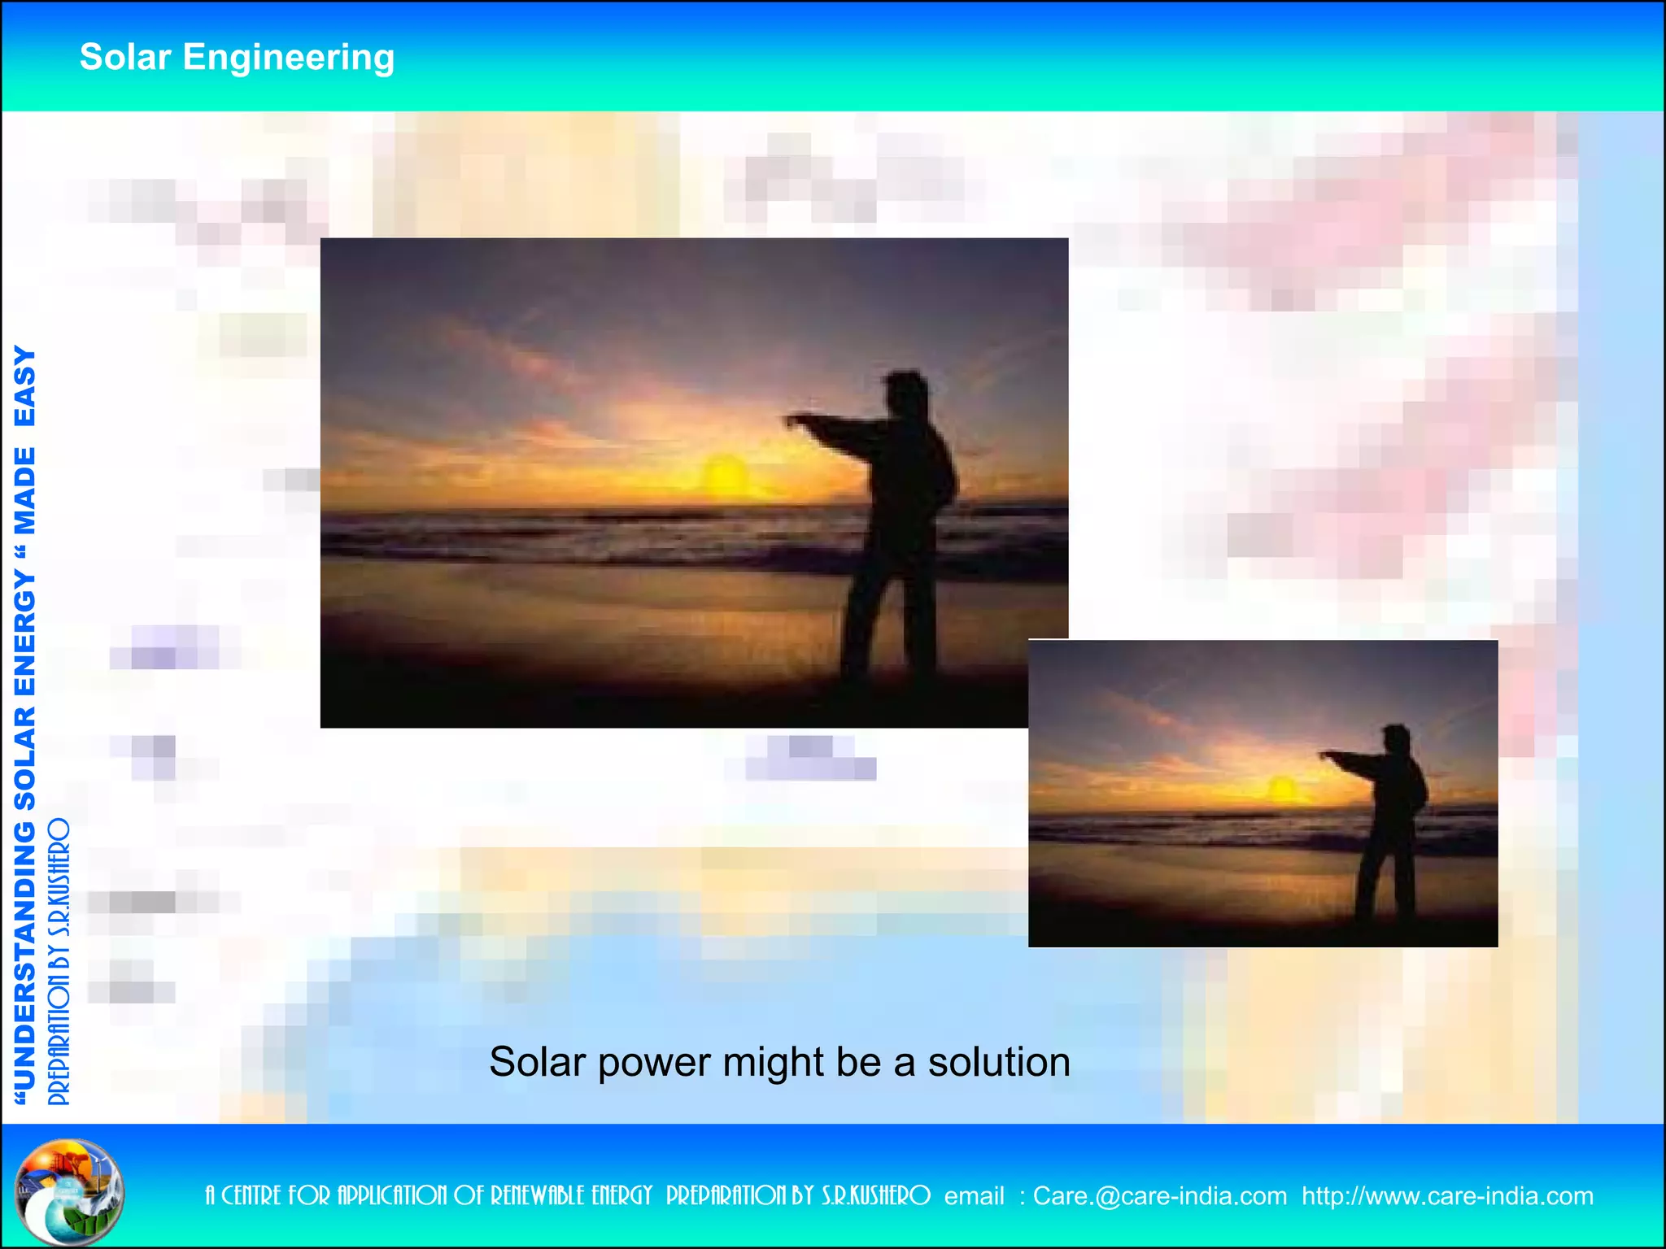Click the globe logo in the footer
The height and width of the screenshot is (1249, 1666).
coord(69,1192)
